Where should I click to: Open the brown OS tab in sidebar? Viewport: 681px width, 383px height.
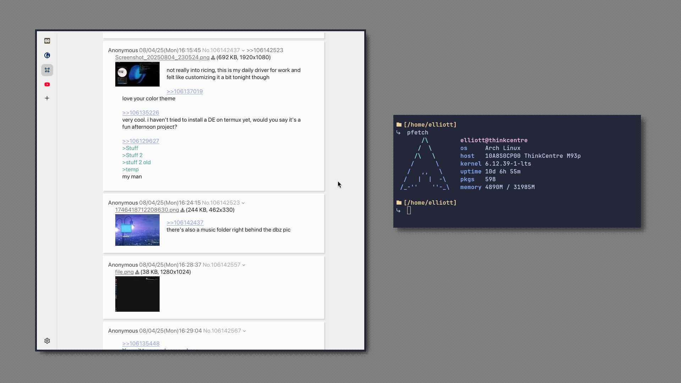click(47, 41)
